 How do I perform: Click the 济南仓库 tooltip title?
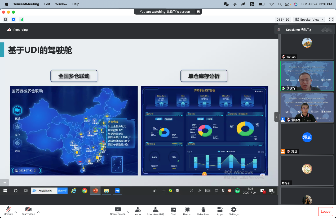(x=113, y=122)
